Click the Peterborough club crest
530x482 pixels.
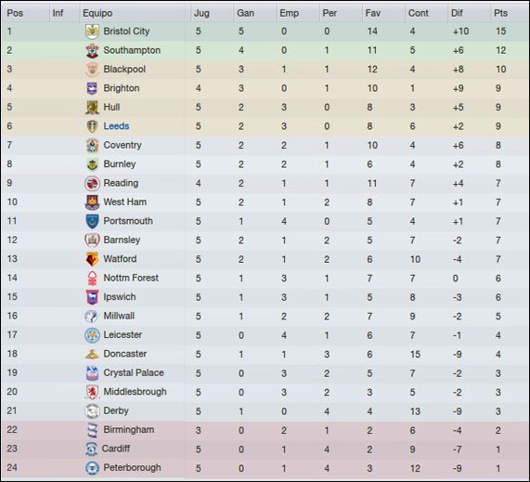point(92,468)
